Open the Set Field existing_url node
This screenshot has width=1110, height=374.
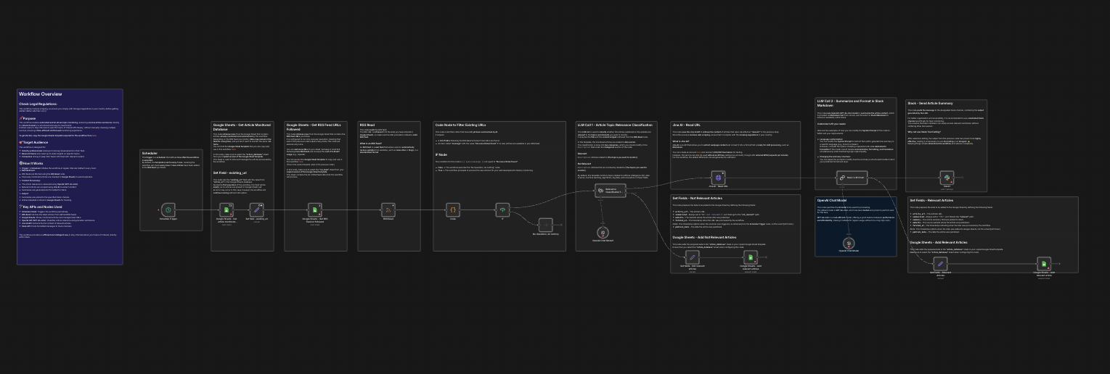(x=256, y=210)
